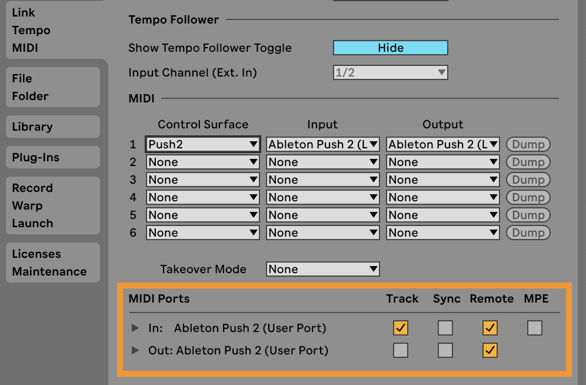Toggle the Show Tempo Follower Hide button
586x385 pixels.
(x=391, y=48)
